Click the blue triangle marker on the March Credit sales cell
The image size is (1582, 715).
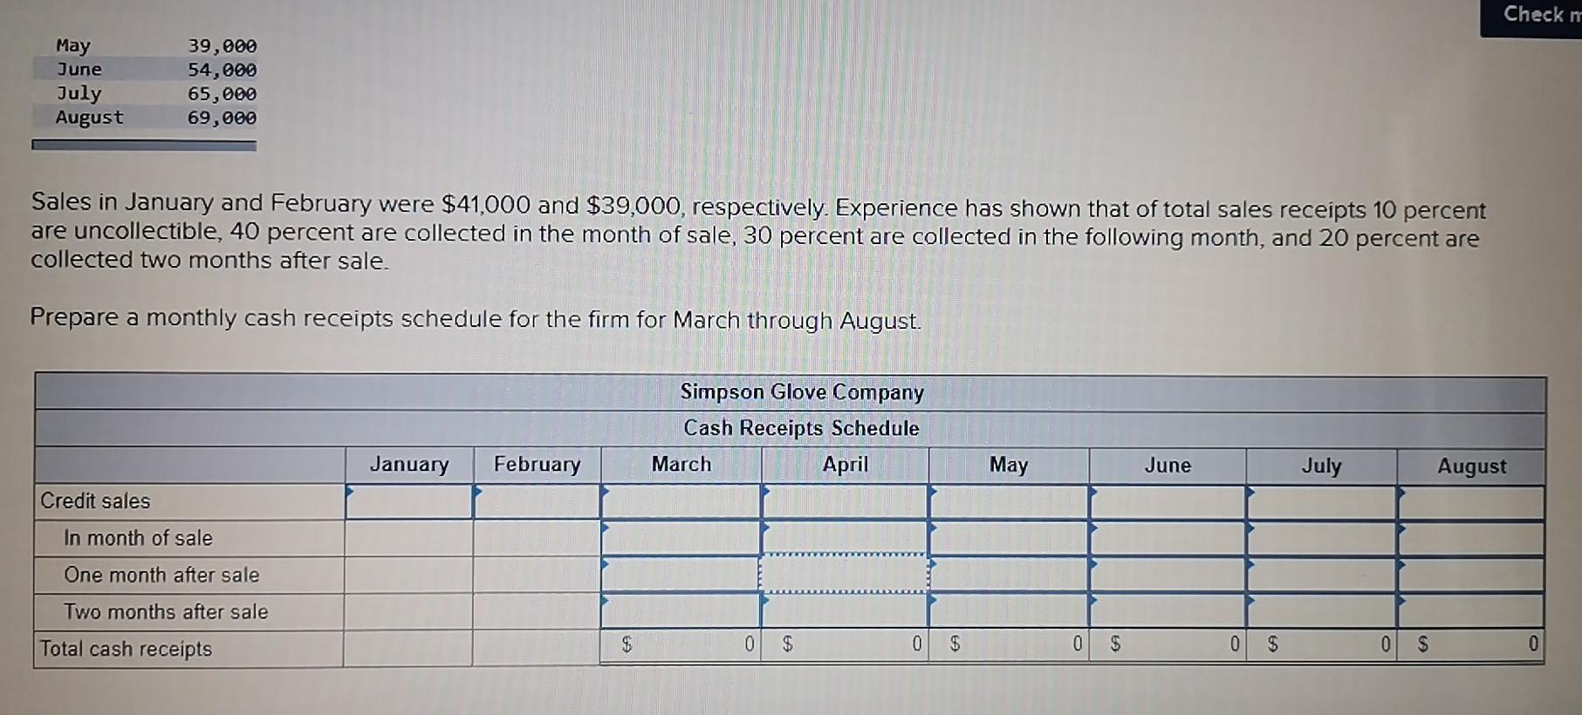click(606, 494)
